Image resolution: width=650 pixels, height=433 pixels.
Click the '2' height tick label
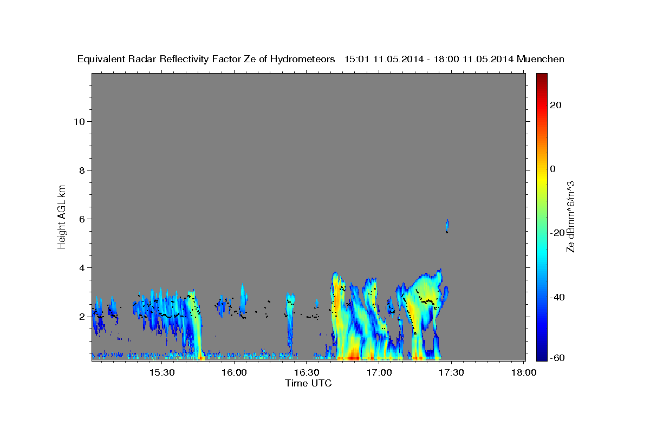(83, 316)
